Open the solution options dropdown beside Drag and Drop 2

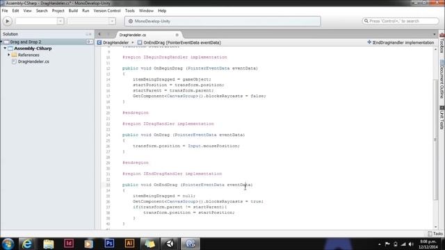tap(90, 42)
